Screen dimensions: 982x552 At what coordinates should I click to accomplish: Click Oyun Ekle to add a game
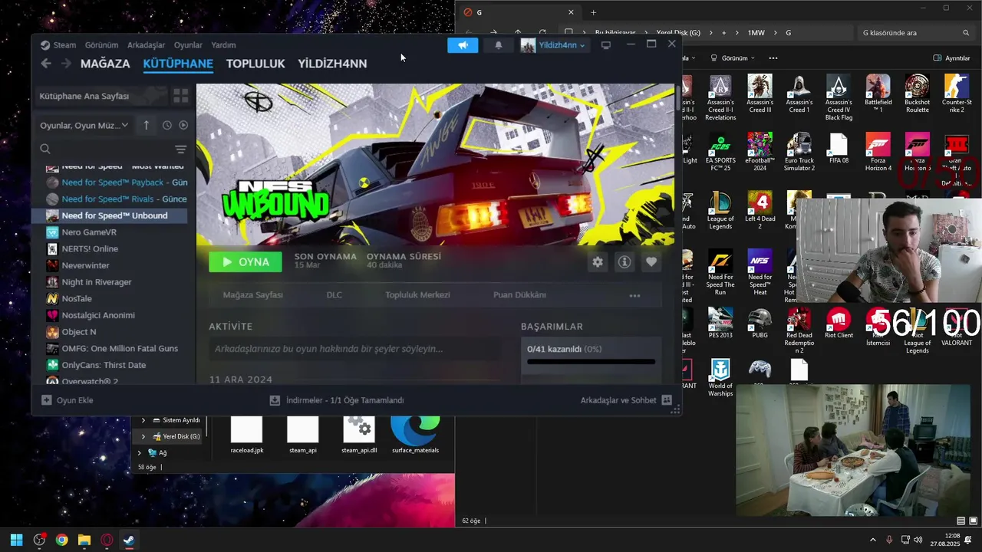(68, 400)
